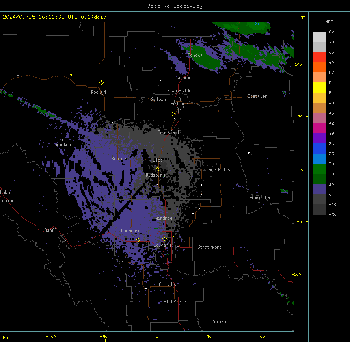Click the Ponoka city label

tap(195, 55)
